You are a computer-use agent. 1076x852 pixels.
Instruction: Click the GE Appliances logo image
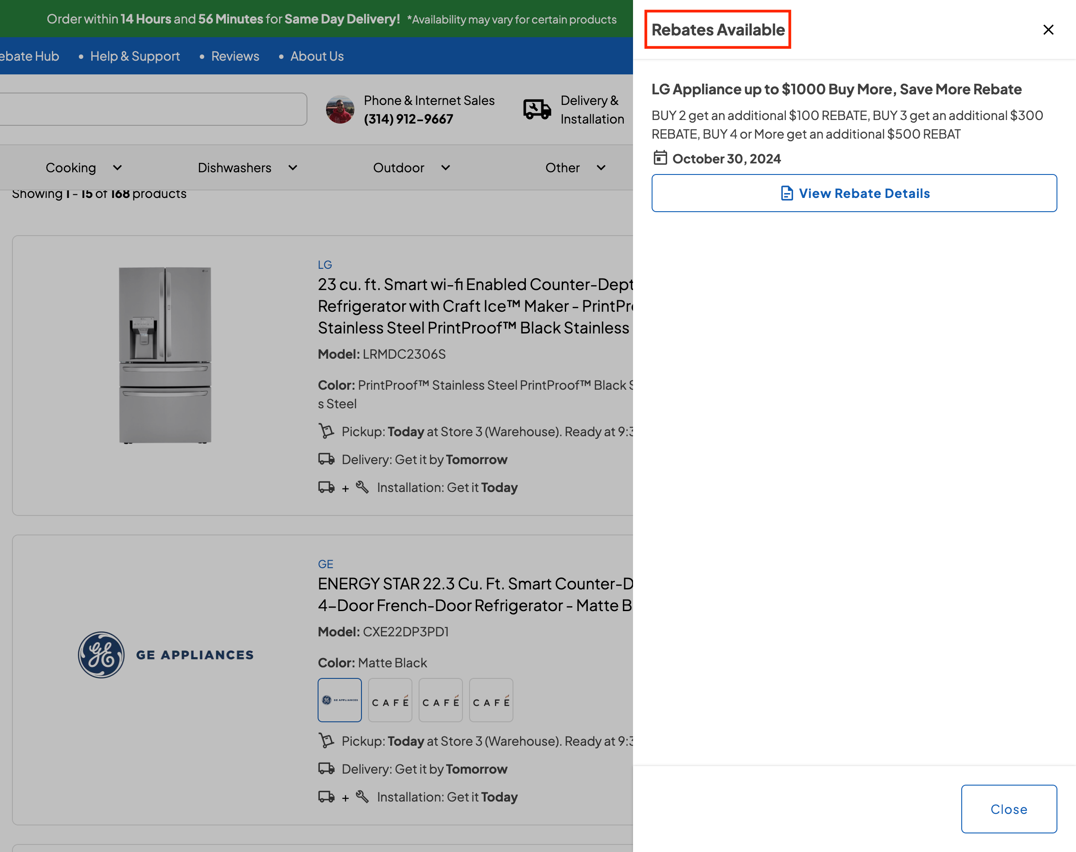166,654
